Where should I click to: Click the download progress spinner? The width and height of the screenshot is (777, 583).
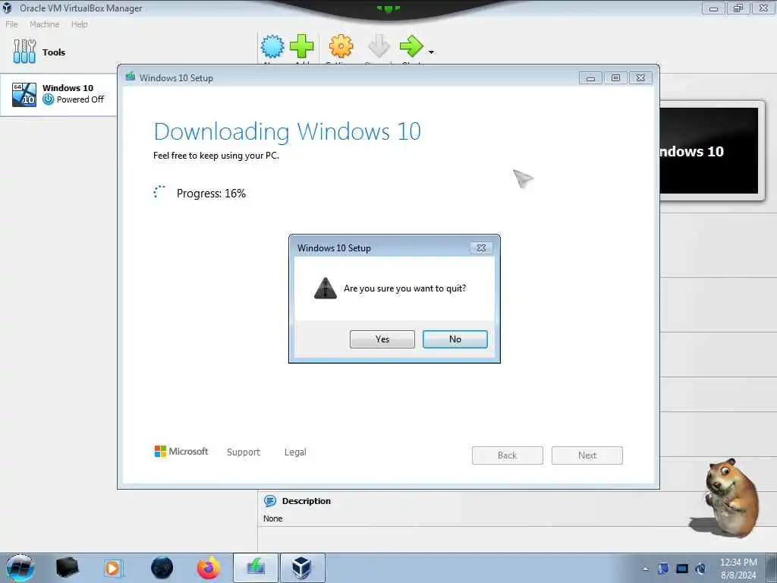point(159,192)
